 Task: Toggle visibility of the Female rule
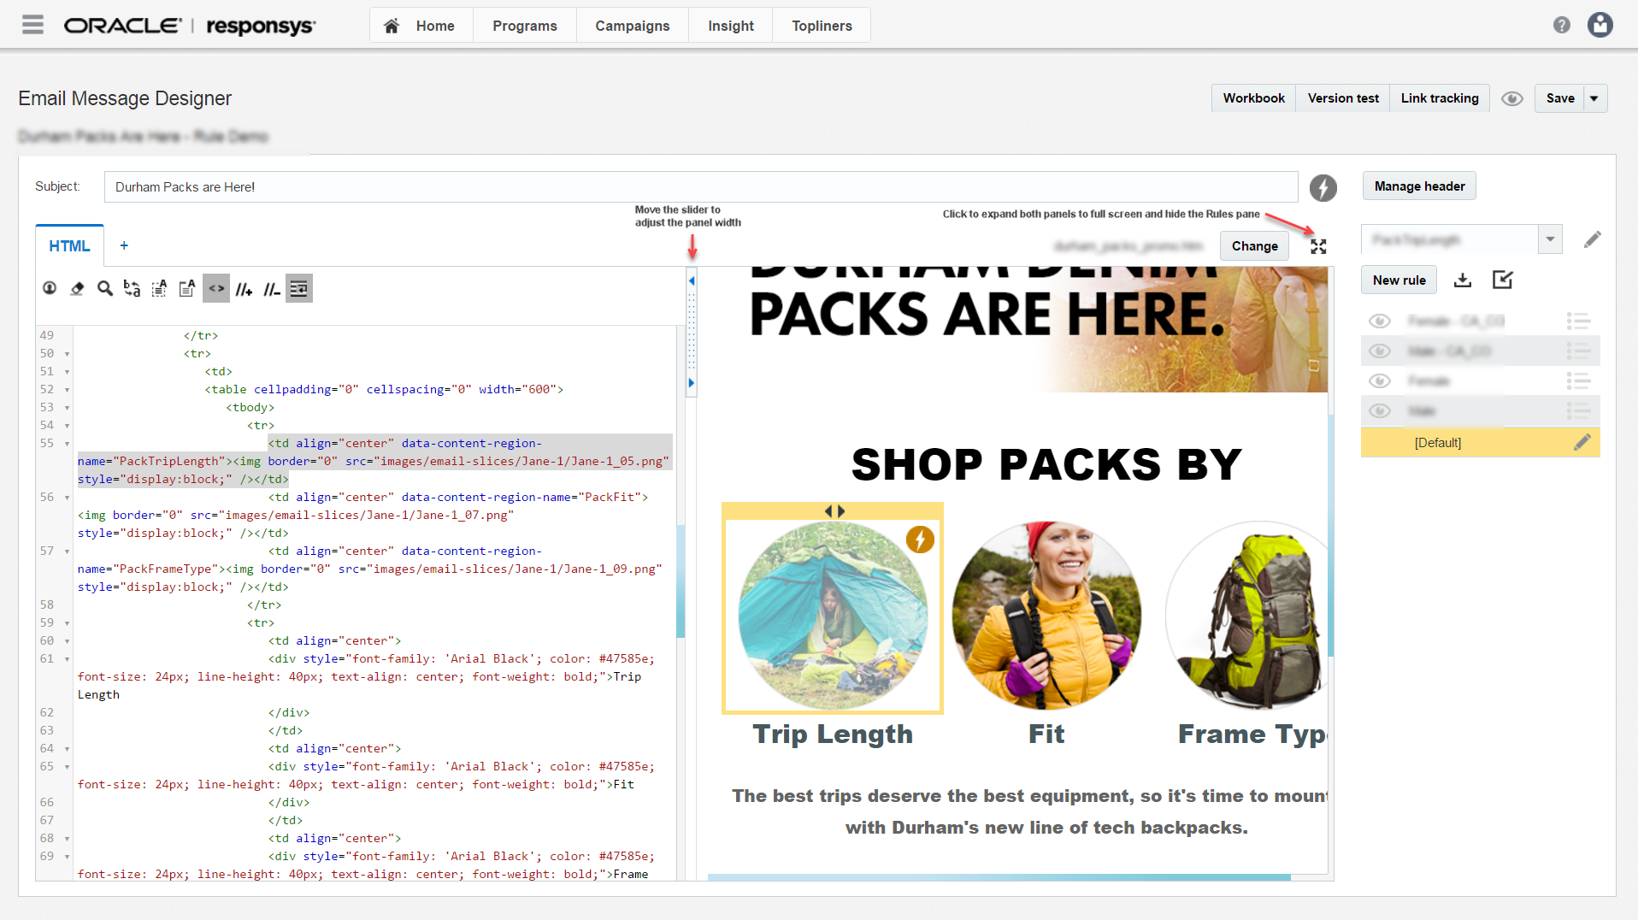1380,380
